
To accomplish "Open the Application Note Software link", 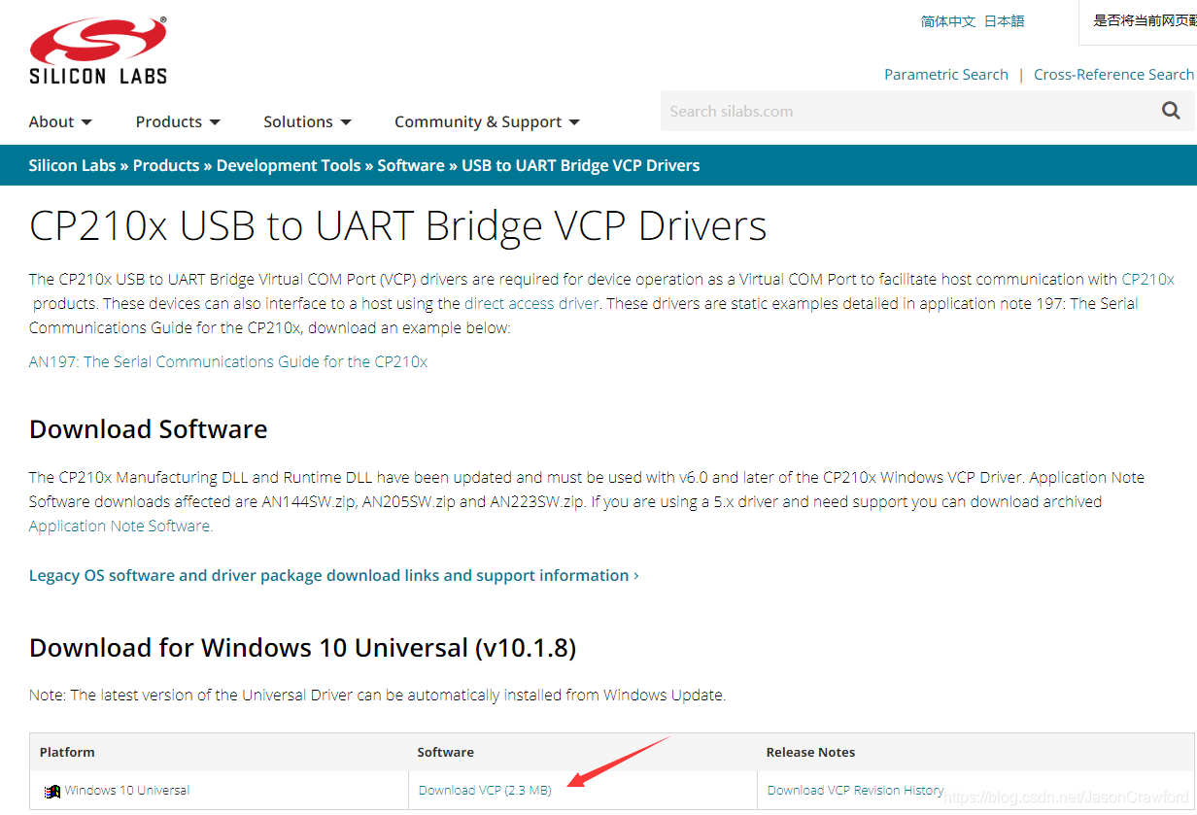I will coord(120,526).
